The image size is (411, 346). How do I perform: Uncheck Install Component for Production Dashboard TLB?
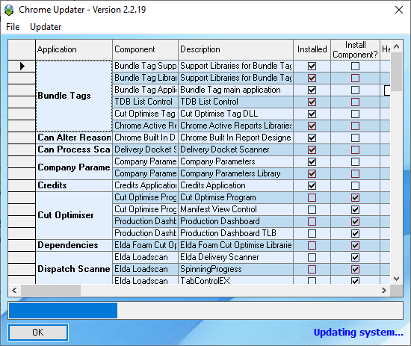355,234
